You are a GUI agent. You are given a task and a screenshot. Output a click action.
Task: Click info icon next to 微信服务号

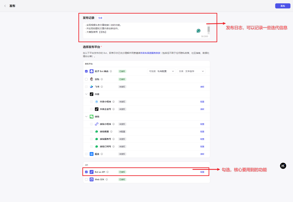pos(114,139)
